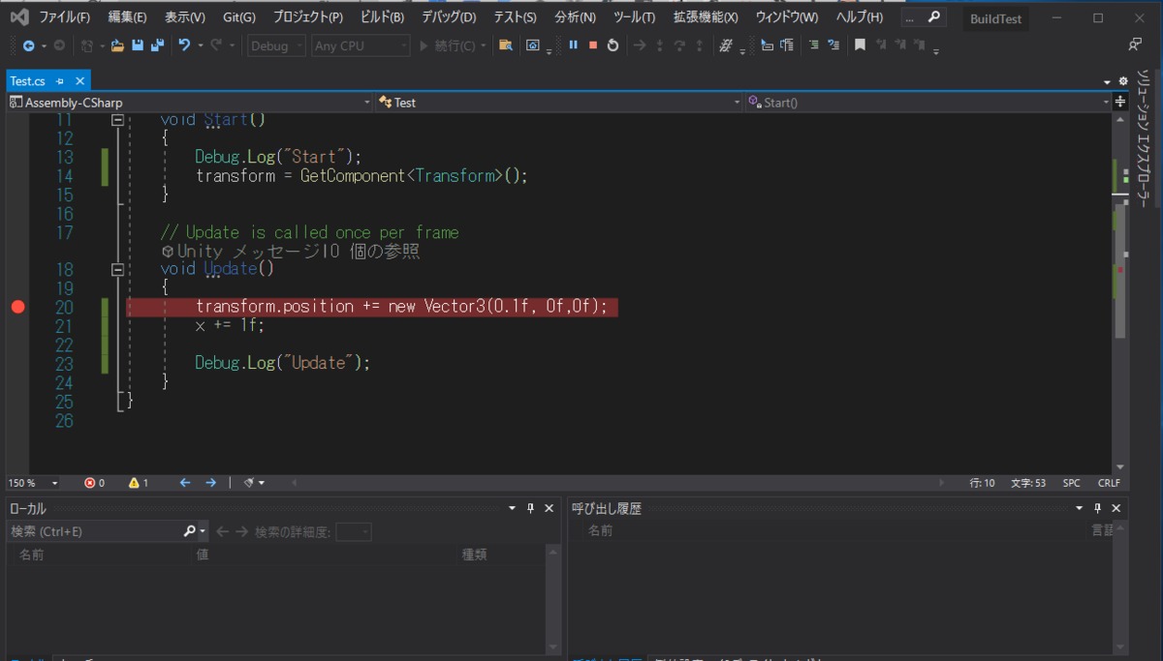Click the SPC indentation indicator

[x=1071, y=482]
